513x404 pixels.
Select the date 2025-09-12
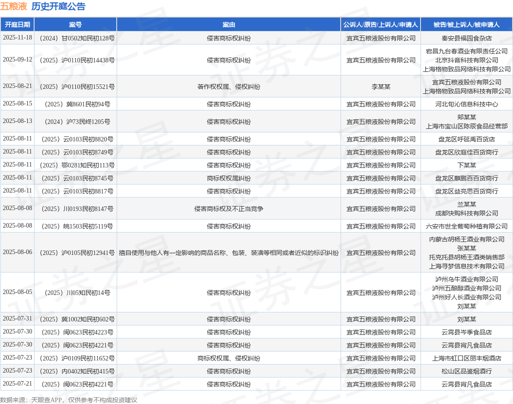pyautogui.click(x=18, y=60)
